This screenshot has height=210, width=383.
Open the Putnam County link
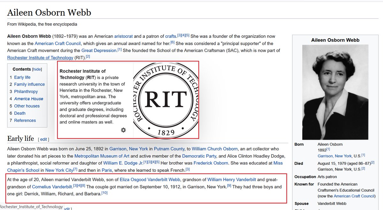(x=169, y=149)
